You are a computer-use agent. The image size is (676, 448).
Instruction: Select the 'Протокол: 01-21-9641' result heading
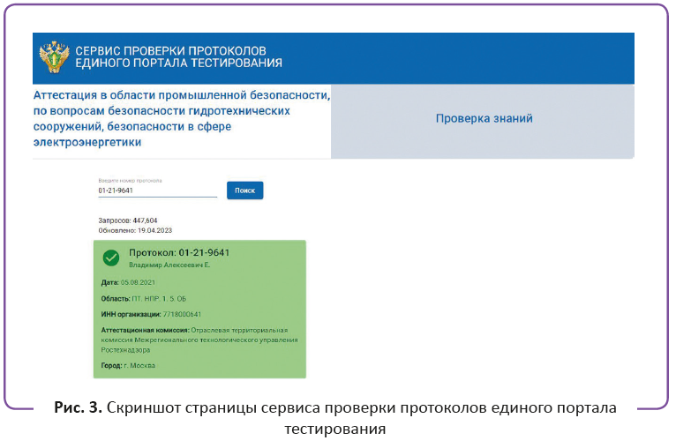pyautogui.click(x=179, y=252)
